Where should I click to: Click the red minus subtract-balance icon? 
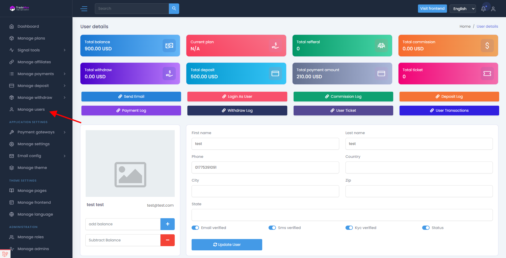[168, 240]
